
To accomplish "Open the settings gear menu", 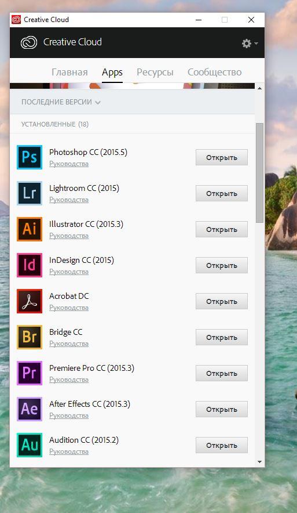I will 250,43.
